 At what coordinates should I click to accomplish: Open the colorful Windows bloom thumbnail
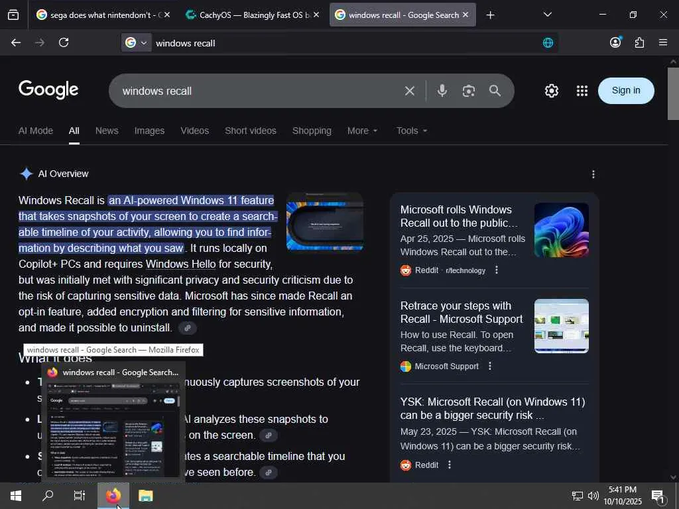[x=562, y=230]
